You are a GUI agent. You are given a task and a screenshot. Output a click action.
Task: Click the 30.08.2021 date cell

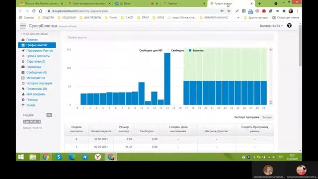click(101, 139)
